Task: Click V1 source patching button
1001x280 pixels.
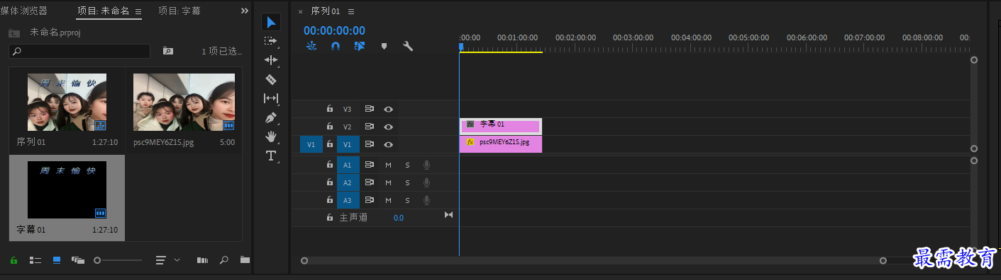Action: [x=311, y=144]
